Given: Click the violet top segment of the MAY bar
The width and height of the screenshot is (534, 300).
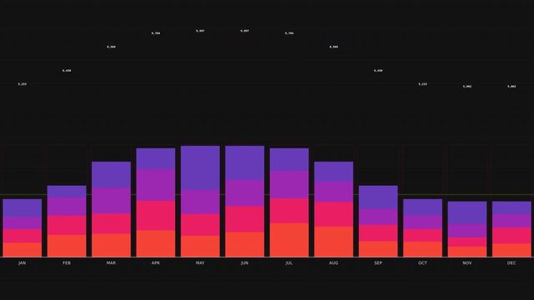Looking at the screenshot, I should click(x=200, y=167).
